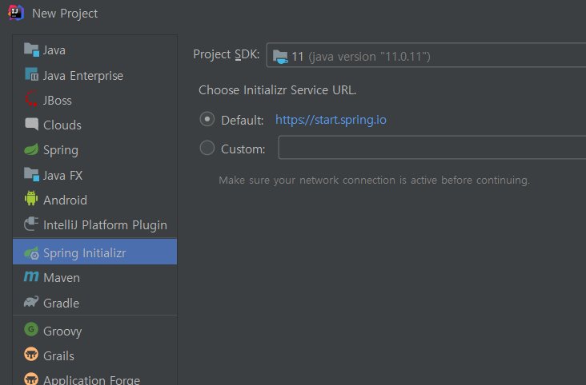Select the Custom service URL radio button

(x=207, y=148)
